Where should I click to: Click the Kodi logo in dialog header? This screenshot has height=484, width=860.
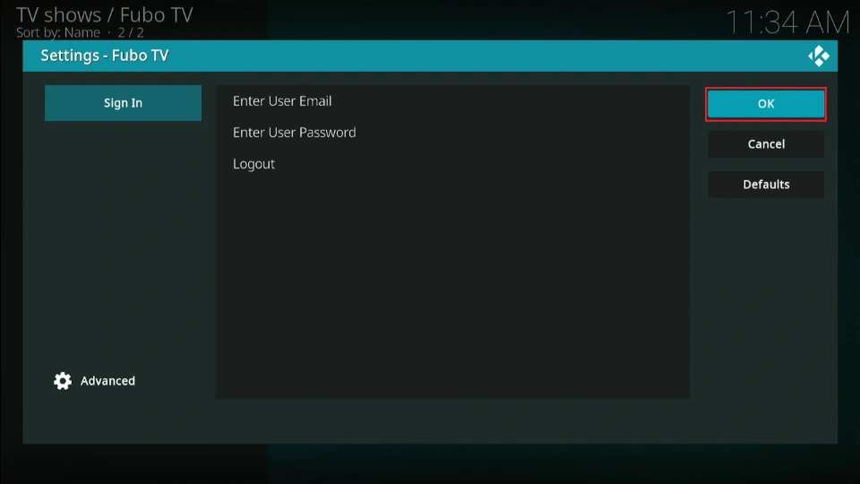[818, 56]
